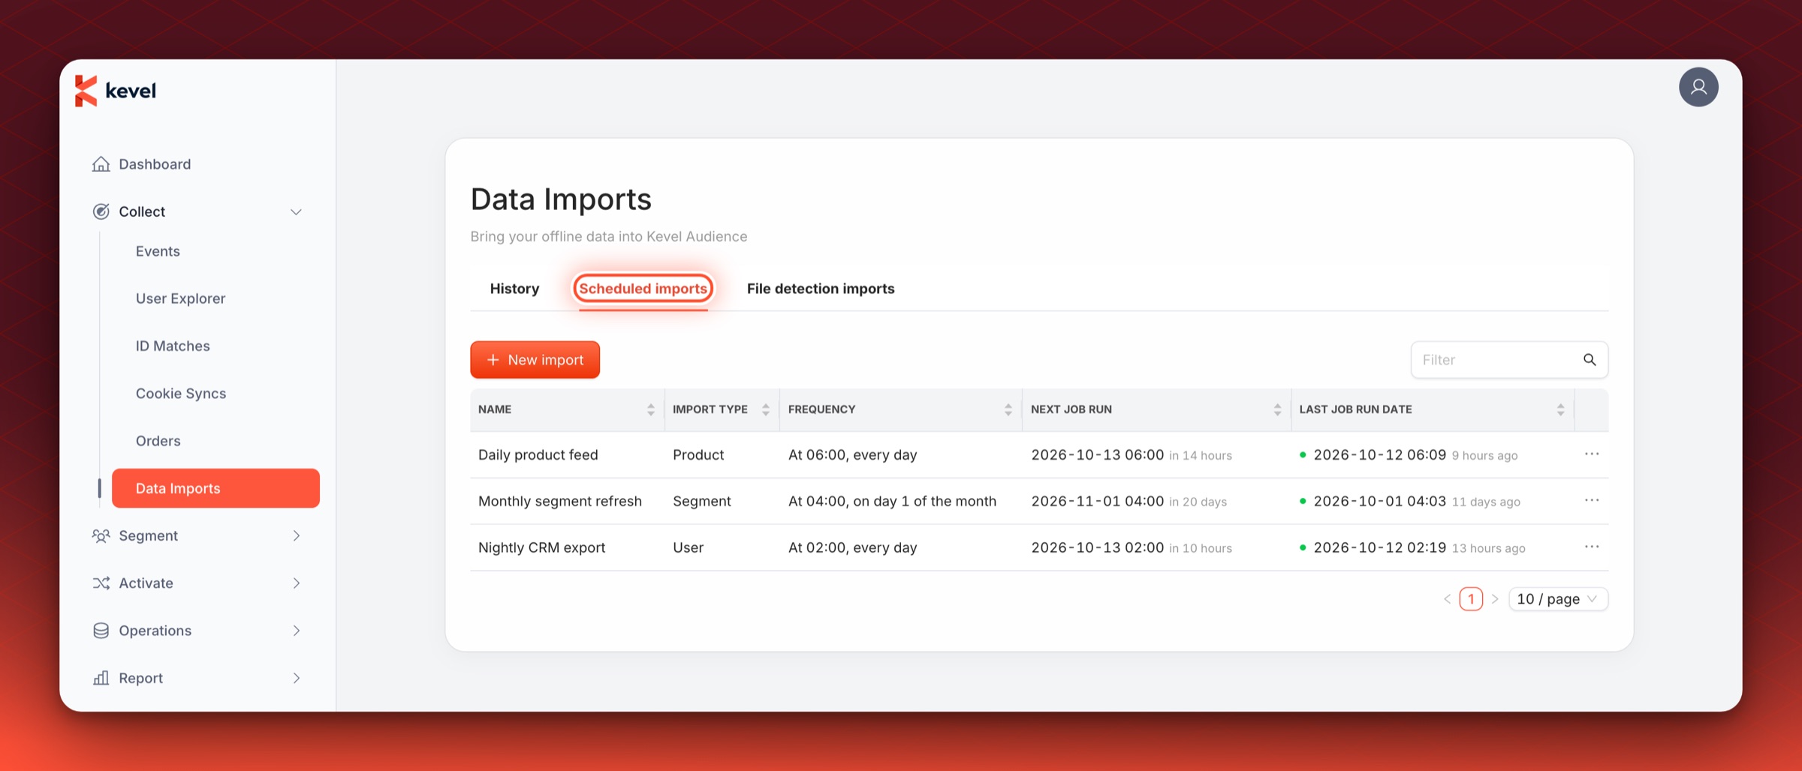Open Cookie Syncs in the sidebar
Screen dimensions: 1802x771
181,393
